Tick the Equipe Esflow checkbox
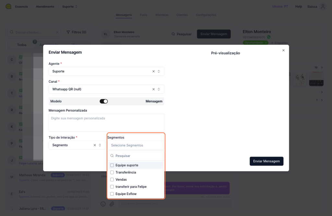This screenshot has width=332, height=216. 112,194
